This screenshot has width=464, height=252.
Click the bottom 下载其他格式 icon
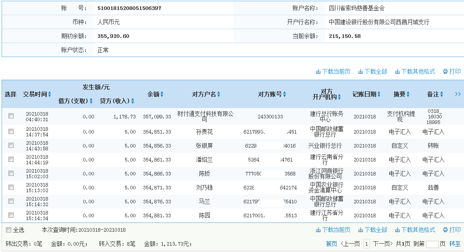[x=398, y=230]
